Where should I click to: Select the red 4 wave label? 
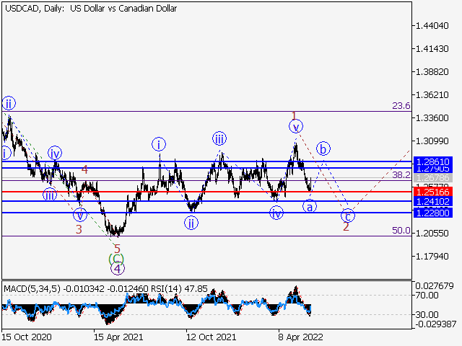tap(85, 169)
